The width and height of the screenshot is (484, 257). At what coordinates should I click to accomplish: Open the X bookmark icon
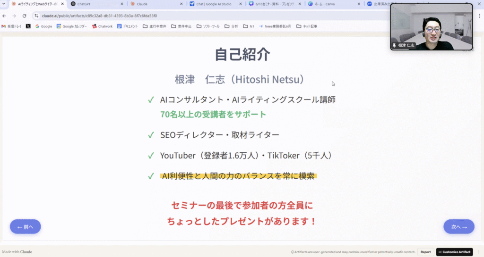pos(28,26)
